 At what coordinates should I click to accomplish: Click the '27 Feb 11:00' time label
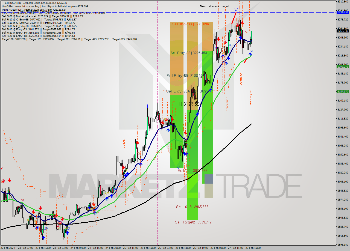(235, 248)
